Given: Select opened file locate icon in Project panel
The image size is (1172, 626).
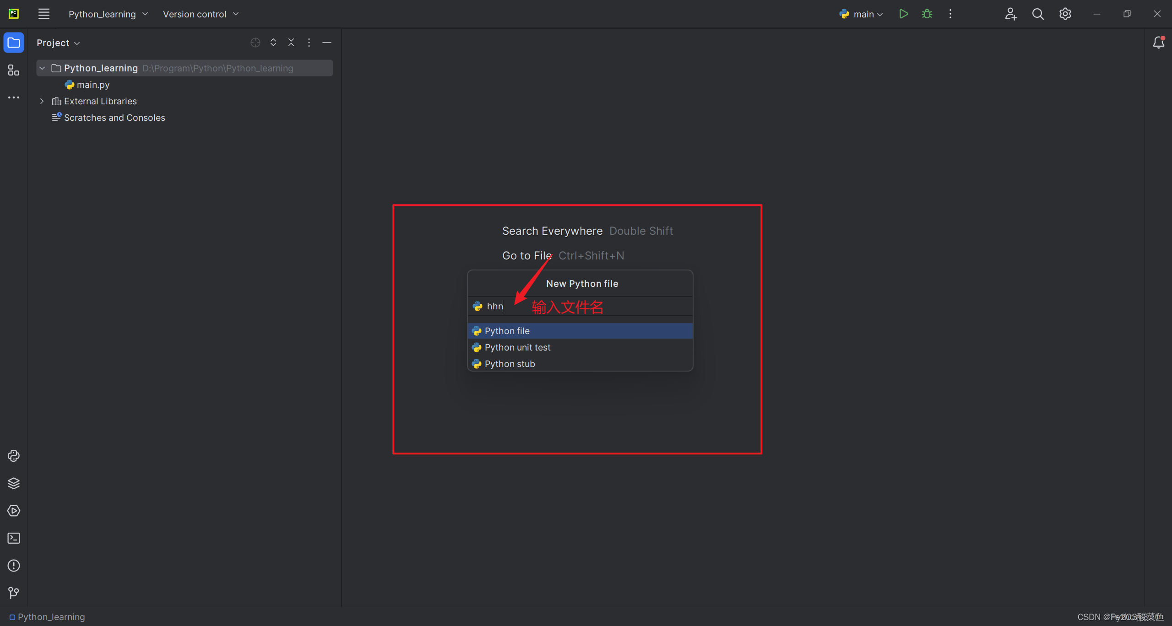Looking at the screenshot, I should point(255,43).
